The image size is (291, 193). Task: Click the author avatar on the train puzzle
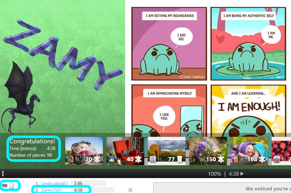pyautogui.click(x=70, y=159)
